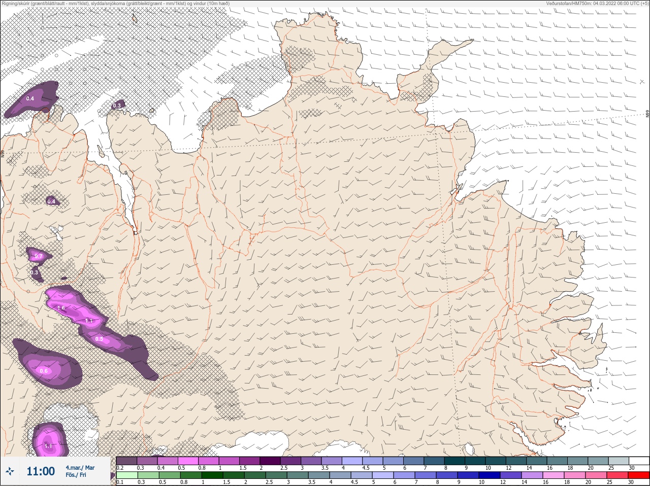This screenshot has height=486, width=650.
Task: Click the map title starting with 'Rigning/skúrir'
Action: tap(116, 3)
